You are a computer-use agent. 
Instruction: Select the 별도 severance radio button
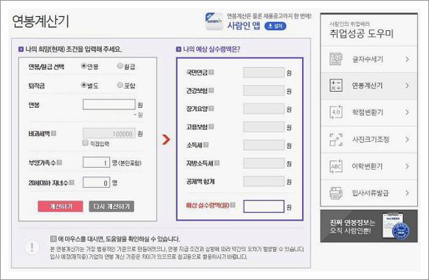click(x=84, y=85)
